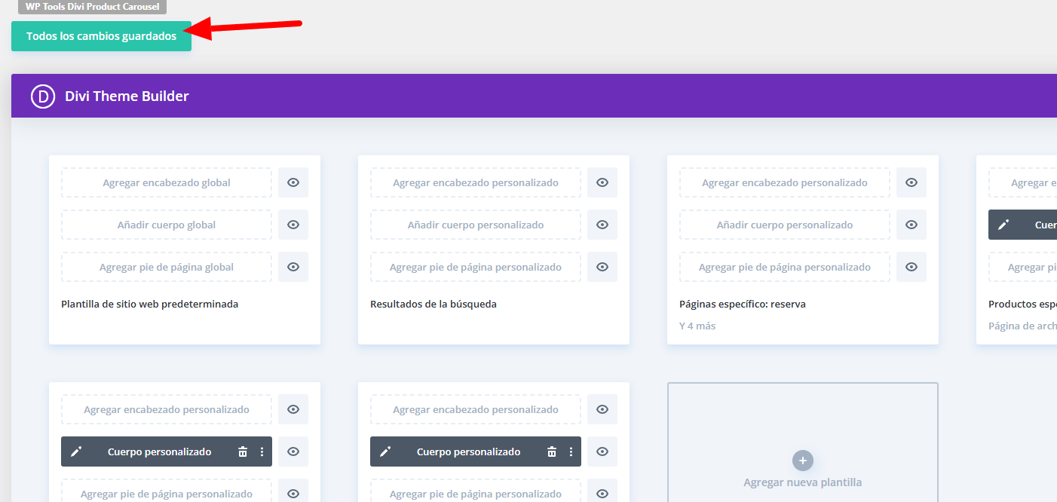The image size is (1057, 502).
Task: Toggle header visibility eye in 'Páginas específico: reserva' card
Action: [x=911, y=182]
